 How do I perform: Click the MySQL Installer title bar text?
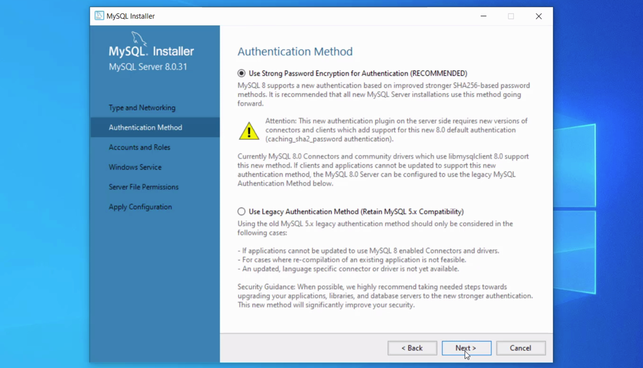[x=131, y=16]
